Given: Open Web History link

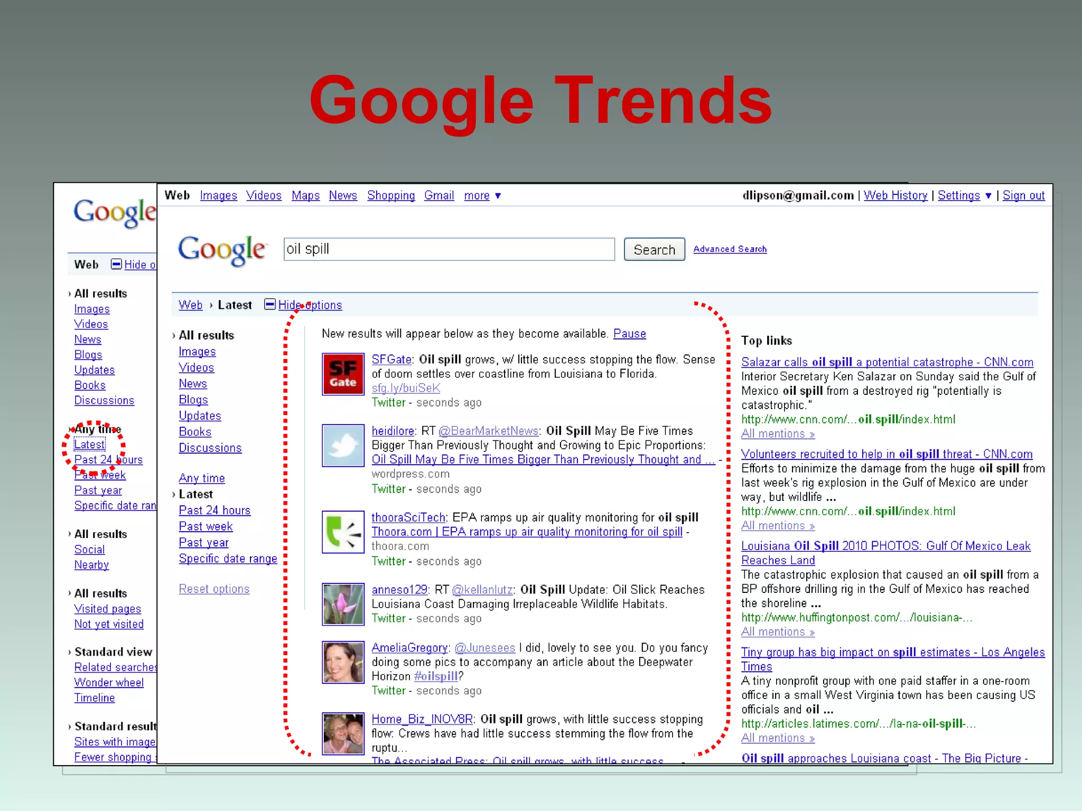Looking at the screenshot, I should click(x=896, y=196).
